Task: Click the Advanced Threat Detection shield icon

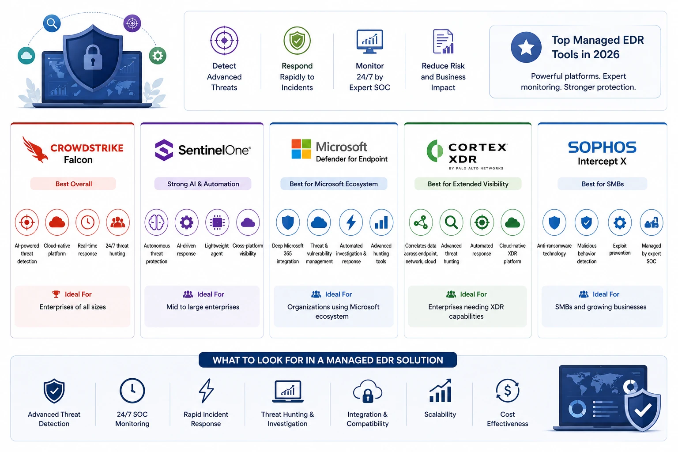Action: click(x=54, y=391)
